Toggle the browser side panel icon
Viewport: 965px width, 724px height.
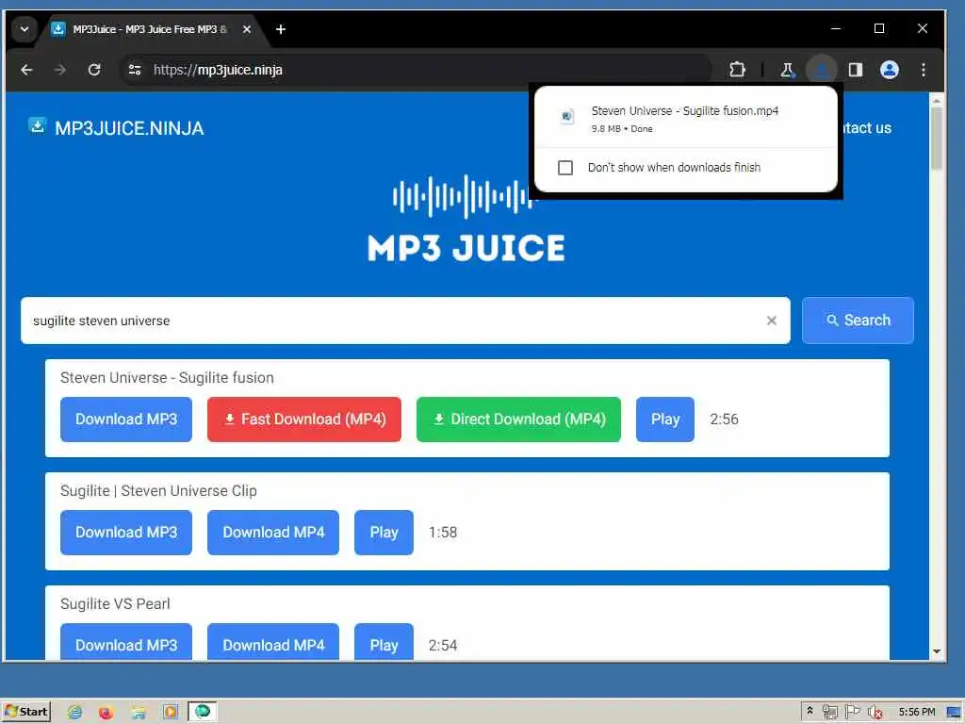pyautogui.click(x=856, y=70)
